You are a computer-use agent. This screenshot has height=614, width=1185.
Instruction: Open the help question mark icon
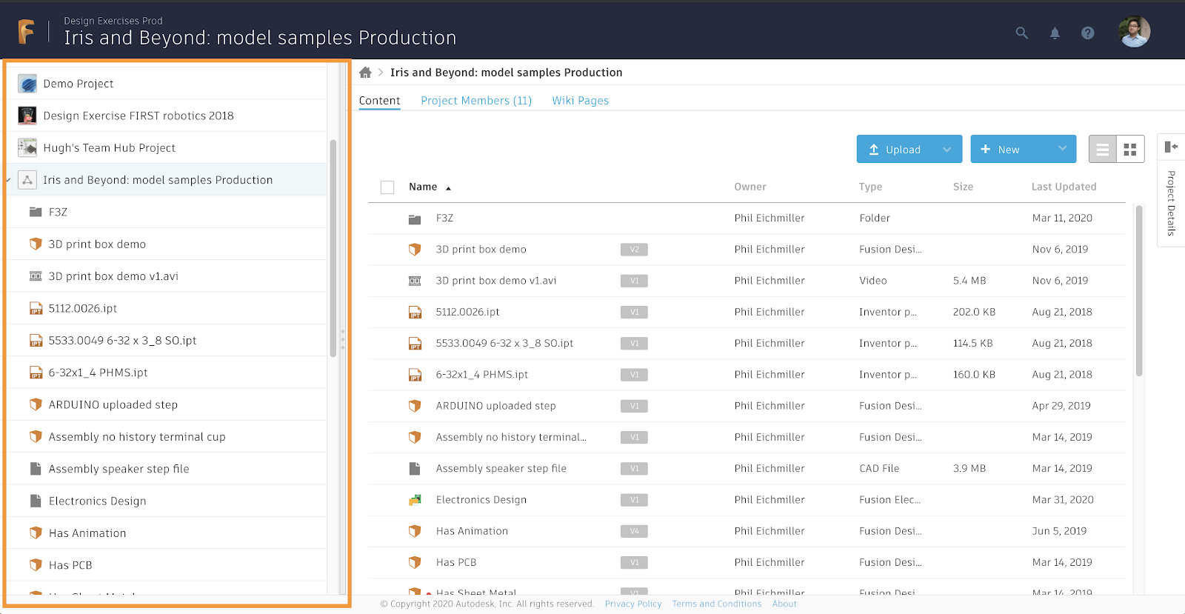coord(1087,33)
